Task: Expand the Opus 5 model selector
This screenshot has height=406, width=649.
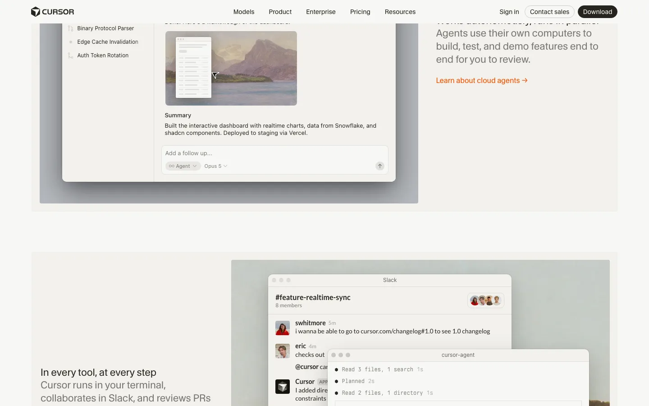Action: click(x=216, y=166)
